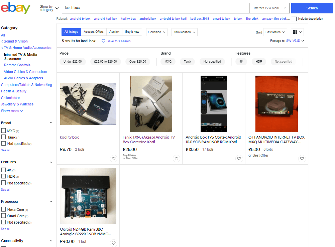Watch the Tanix TX95 listing heart icon
The width and height of the screenshot is (335, 247).
(177, 159)
